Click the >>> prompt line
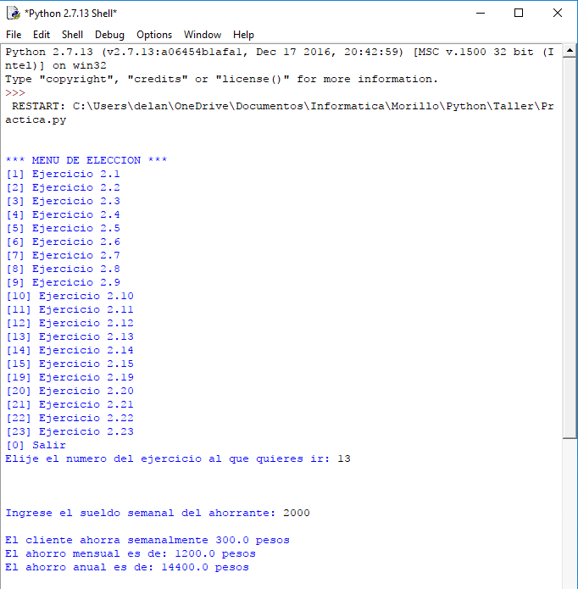578x589 pixels. (x=15, y=92)
